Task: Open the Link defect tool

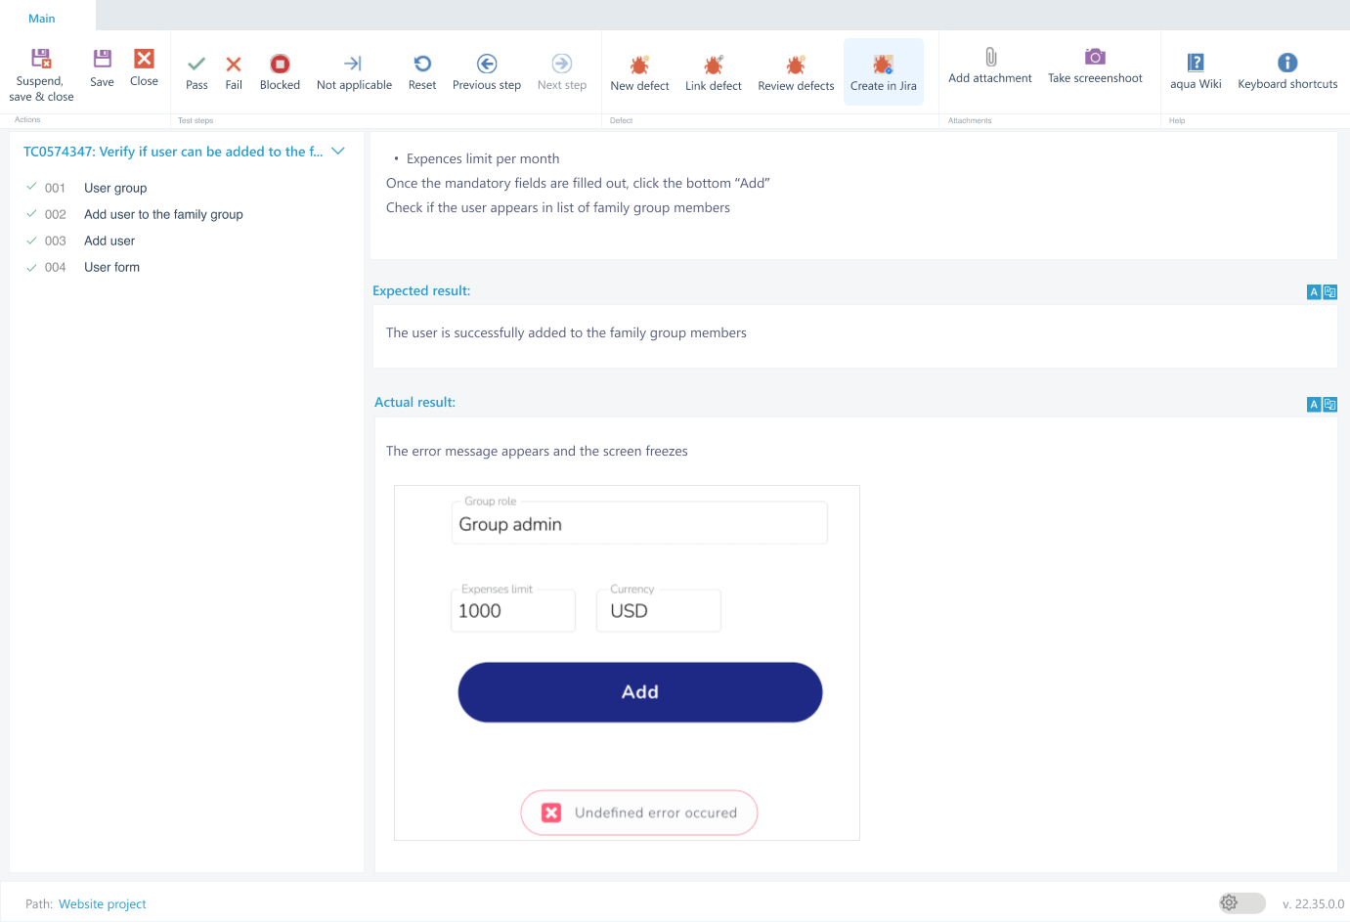Action: (714, 70)
